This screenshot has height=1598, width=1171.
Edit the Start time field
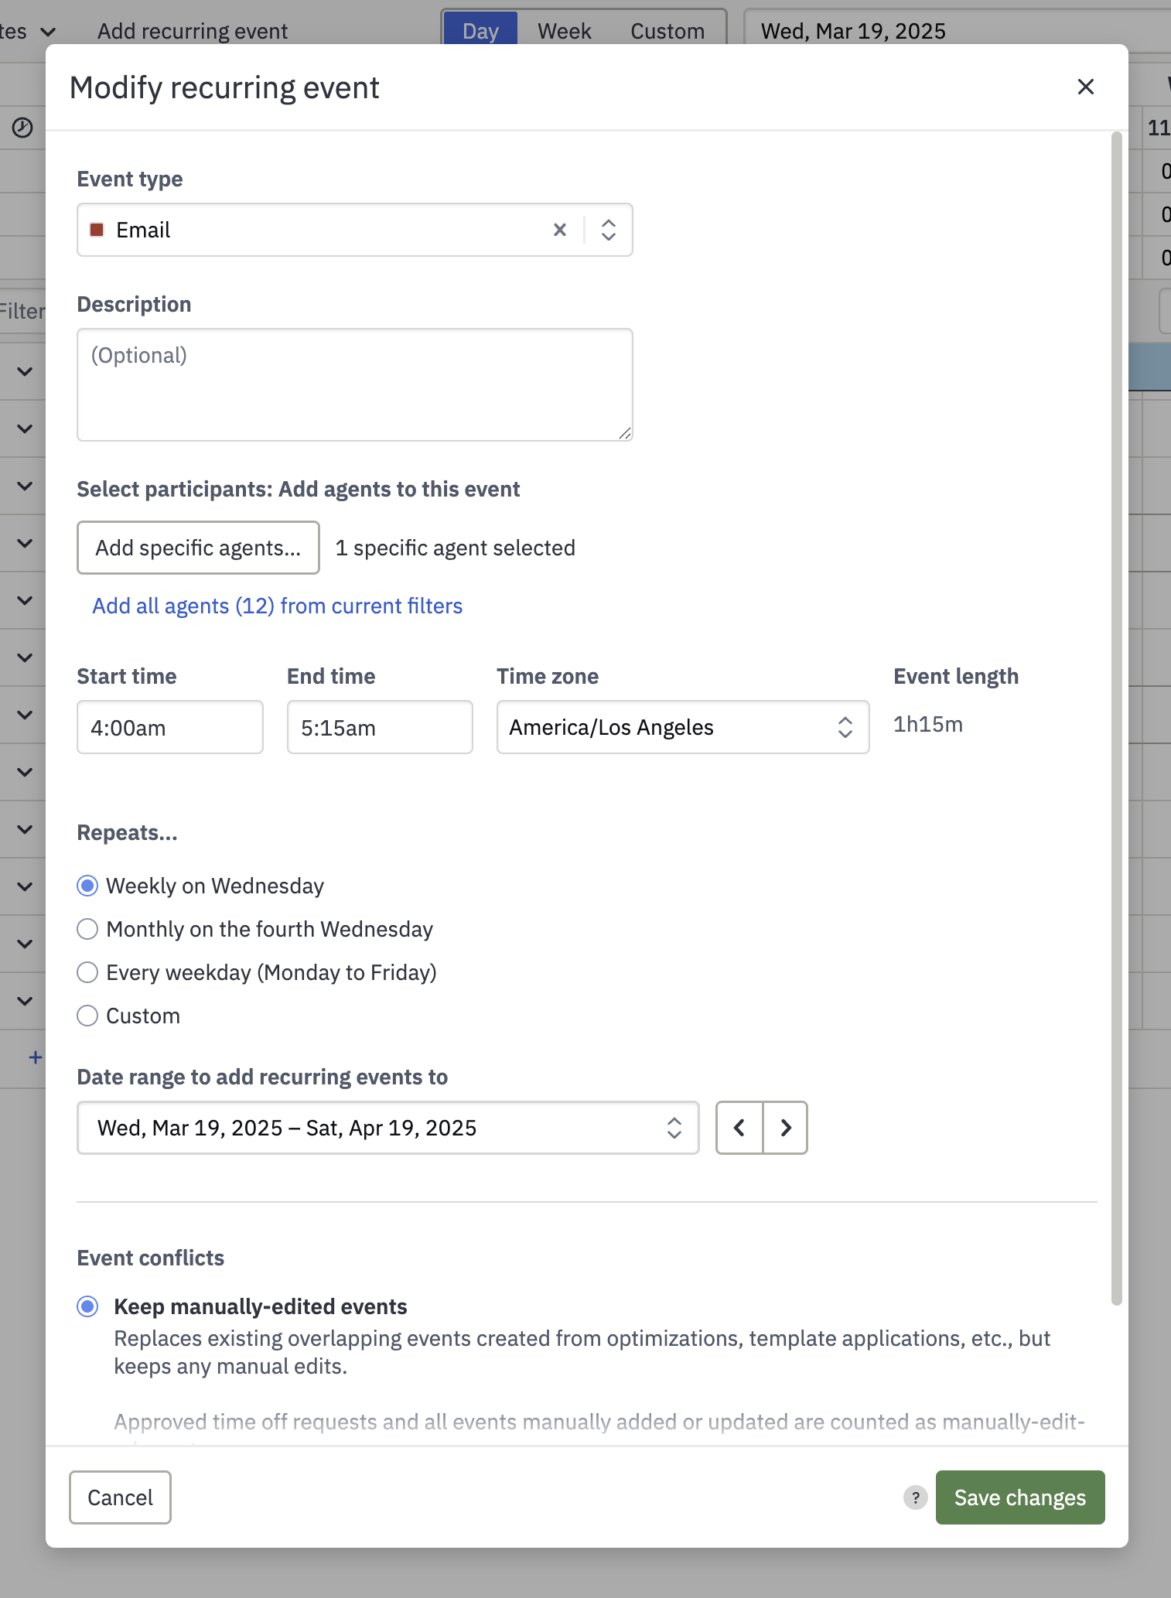point(170,727)
